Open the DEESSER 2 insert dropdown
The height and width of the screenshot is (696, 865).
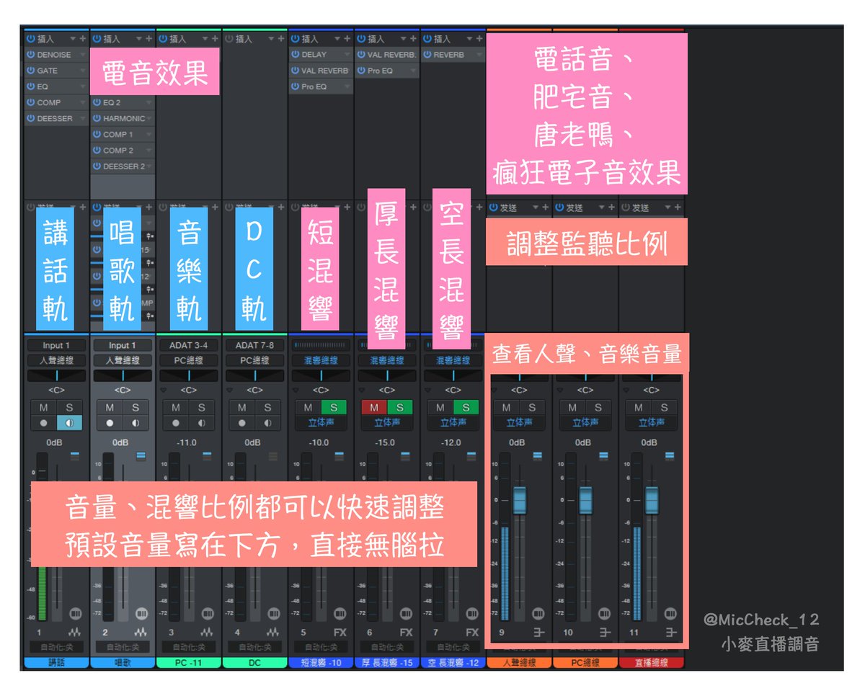pyautogui.click(x=148, y=166)
